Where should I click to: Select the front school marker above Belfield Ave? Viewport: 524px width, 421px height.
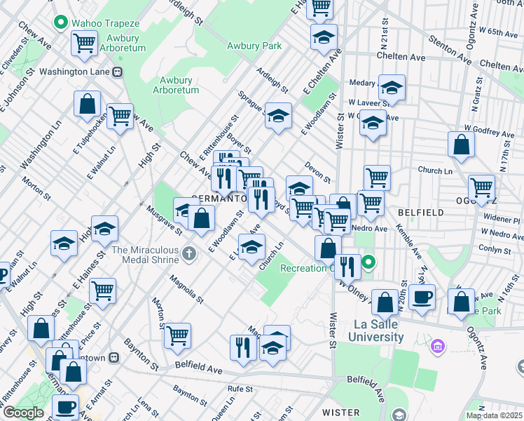coord(273,349)
